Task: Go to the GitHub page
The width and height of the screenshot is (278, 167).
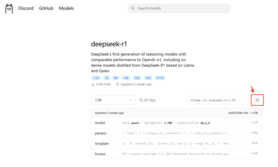Action: point(46,8)
